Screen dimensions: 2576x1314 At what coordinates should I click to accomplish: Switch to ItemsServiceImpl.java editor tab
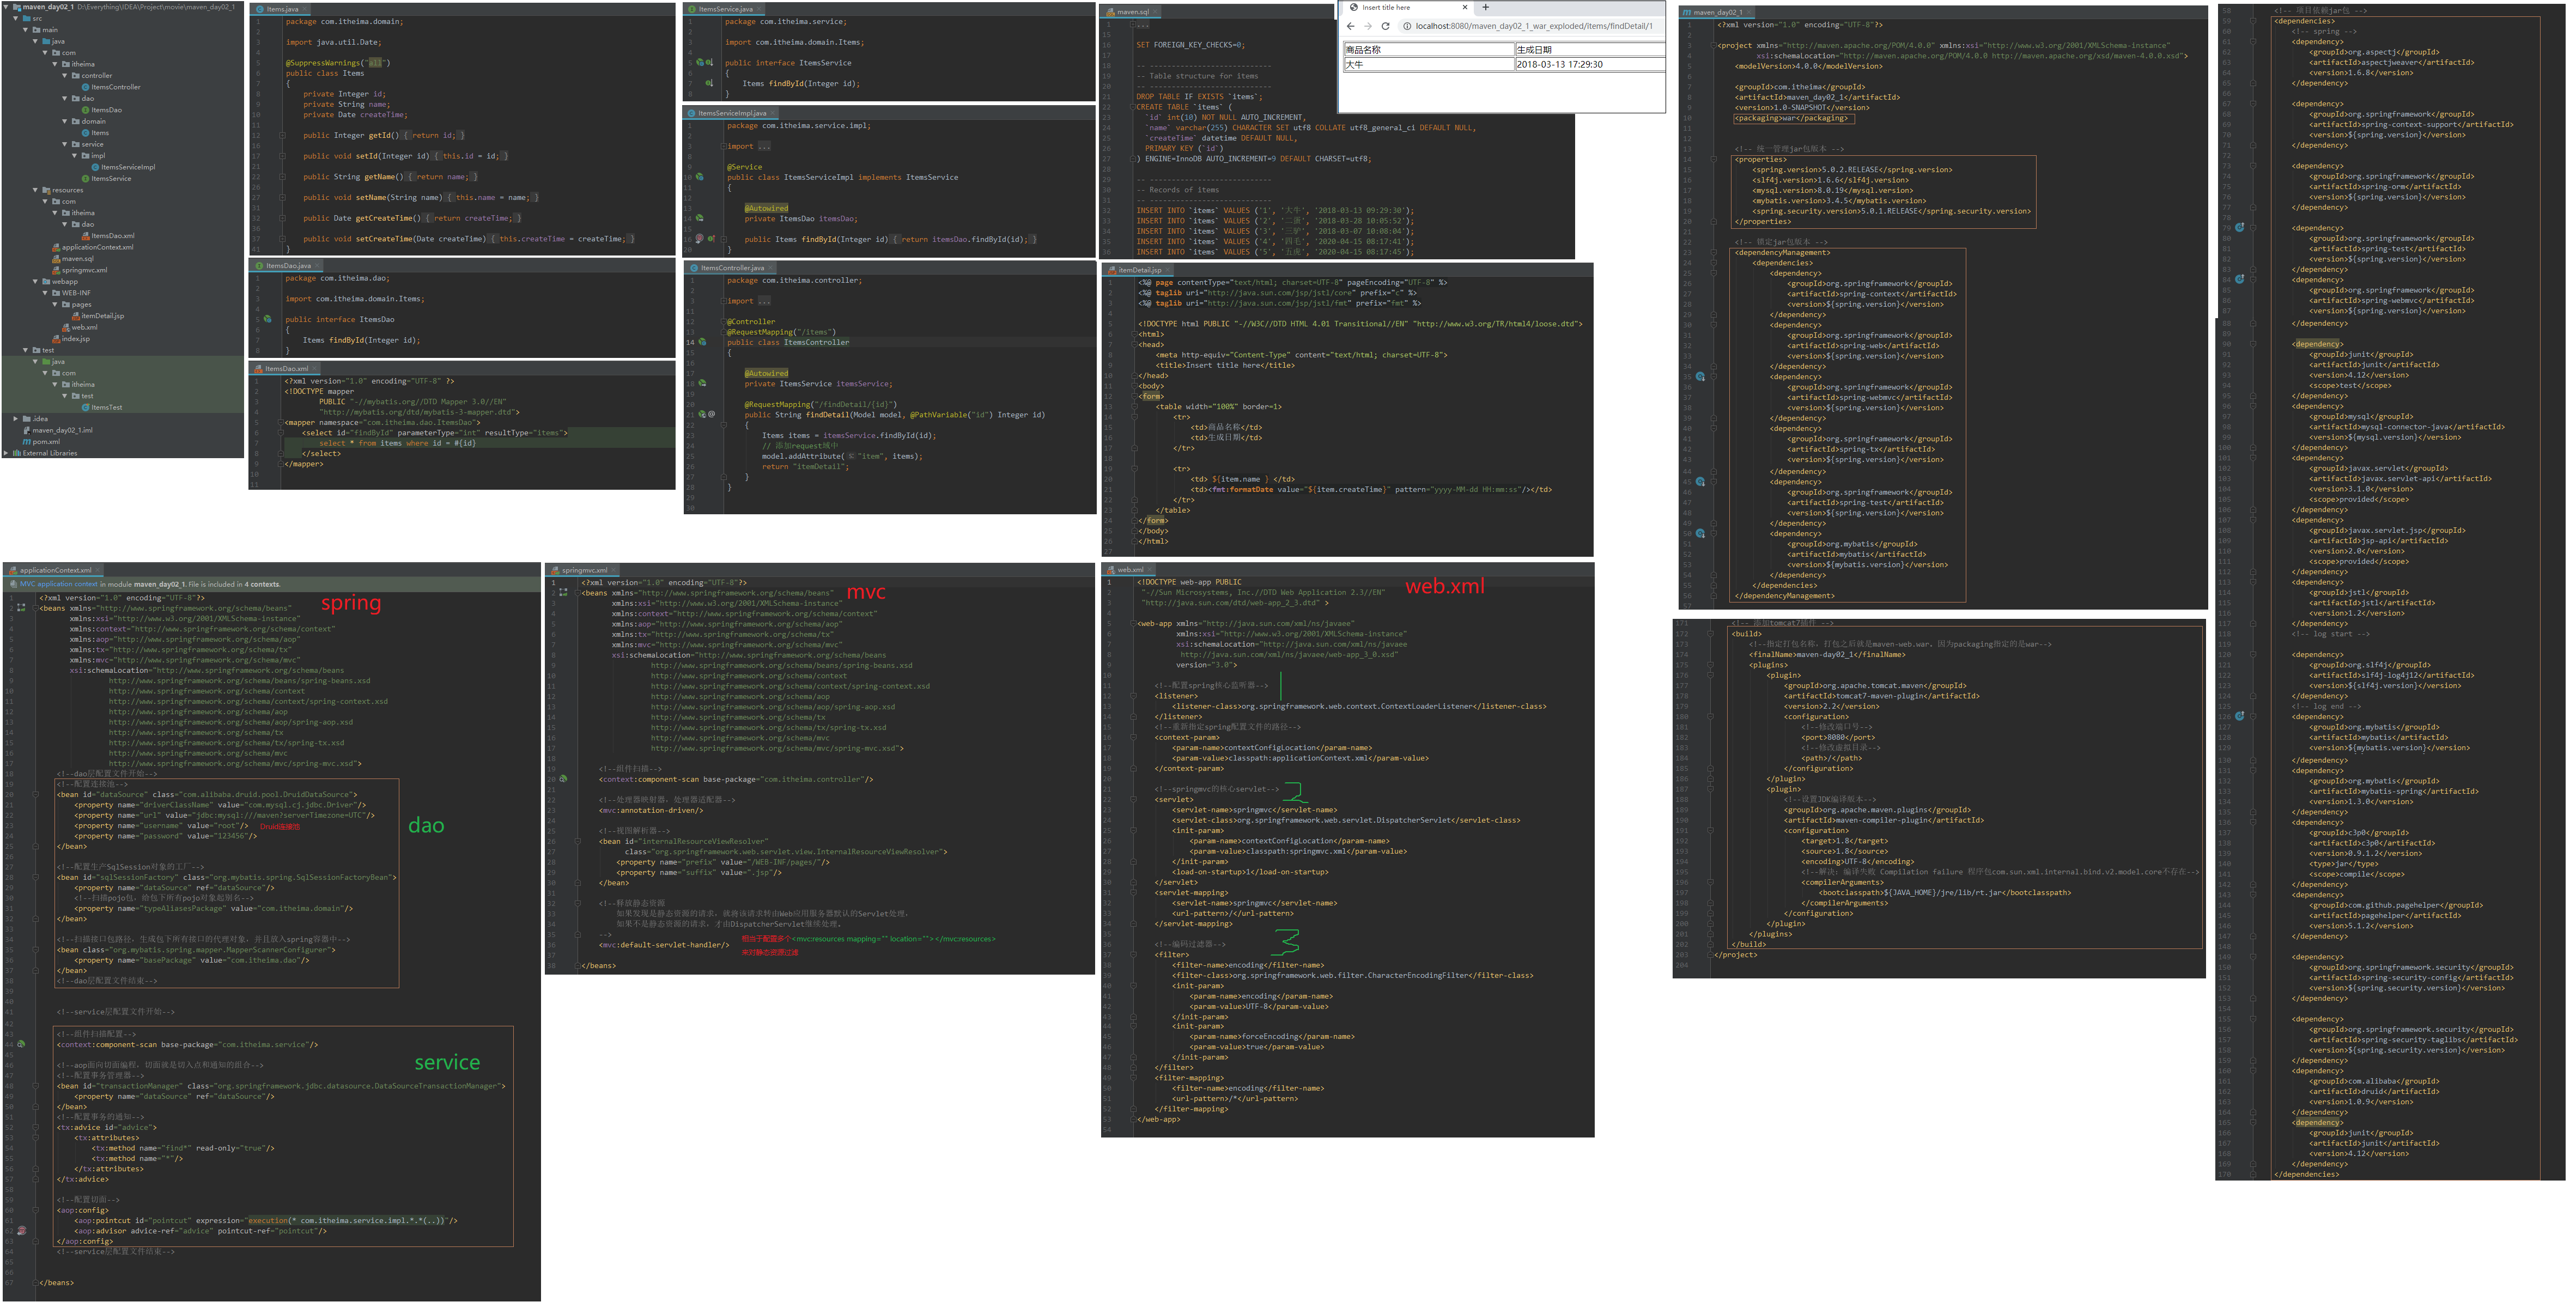[731, 113]
